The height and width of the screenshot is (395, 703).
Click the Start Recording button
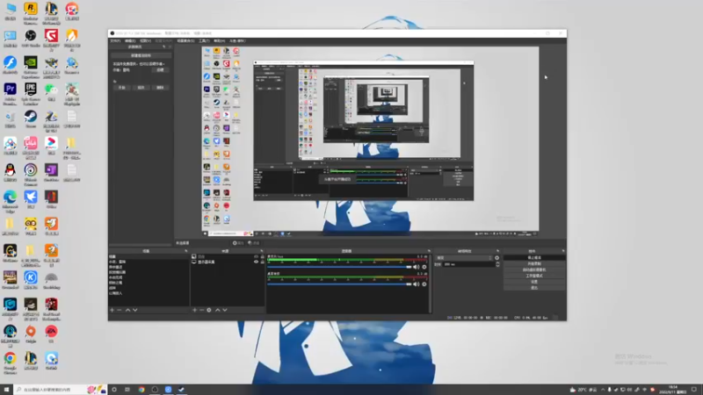tap(534, 264)
